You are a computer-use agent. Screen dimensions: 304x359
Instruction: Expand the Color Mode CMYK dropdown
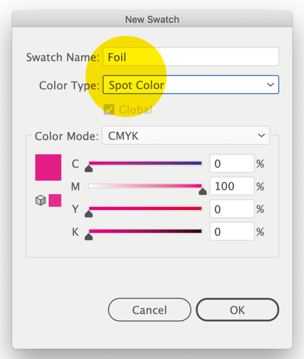coord(186,136)
